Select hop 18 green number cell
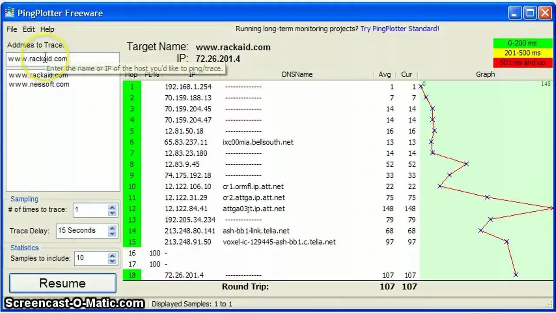 pyautogui.click(x=132, y=275)
